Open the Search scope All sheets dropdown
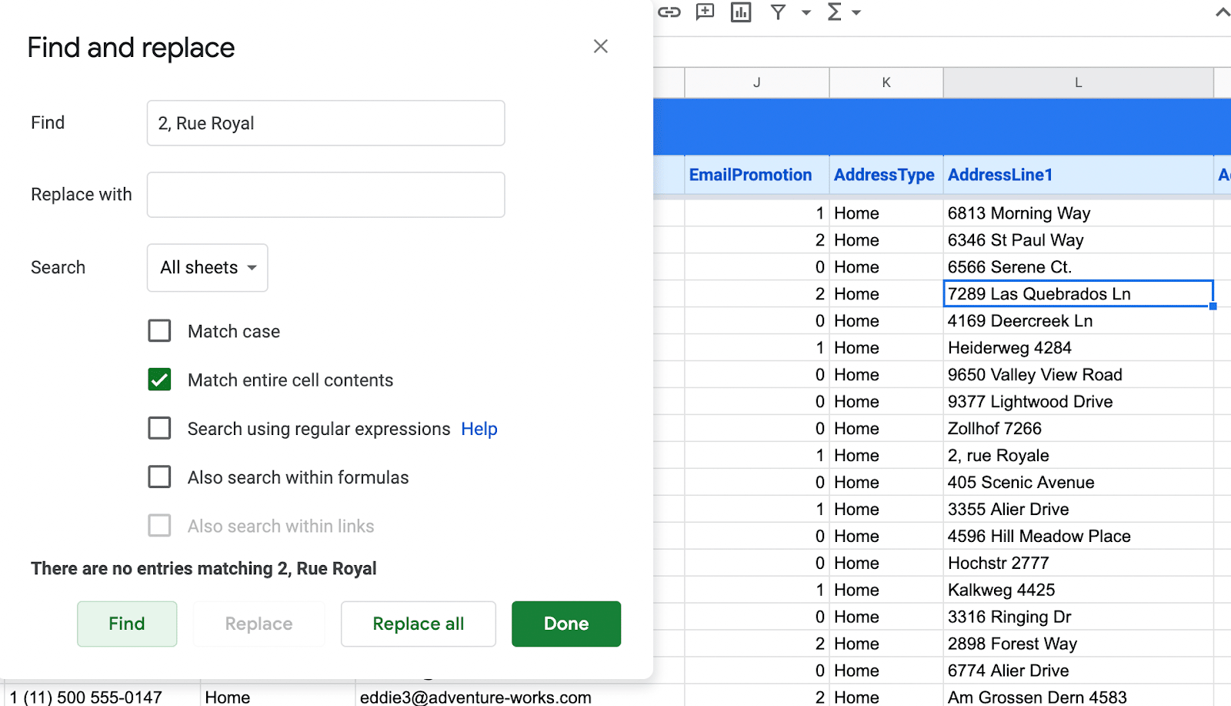Viewport: 1231px width, 706px height. 208,268
